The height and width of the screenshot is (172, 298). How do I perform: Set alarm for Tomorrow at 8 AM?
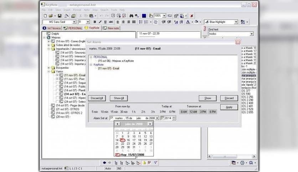point(184,112)
